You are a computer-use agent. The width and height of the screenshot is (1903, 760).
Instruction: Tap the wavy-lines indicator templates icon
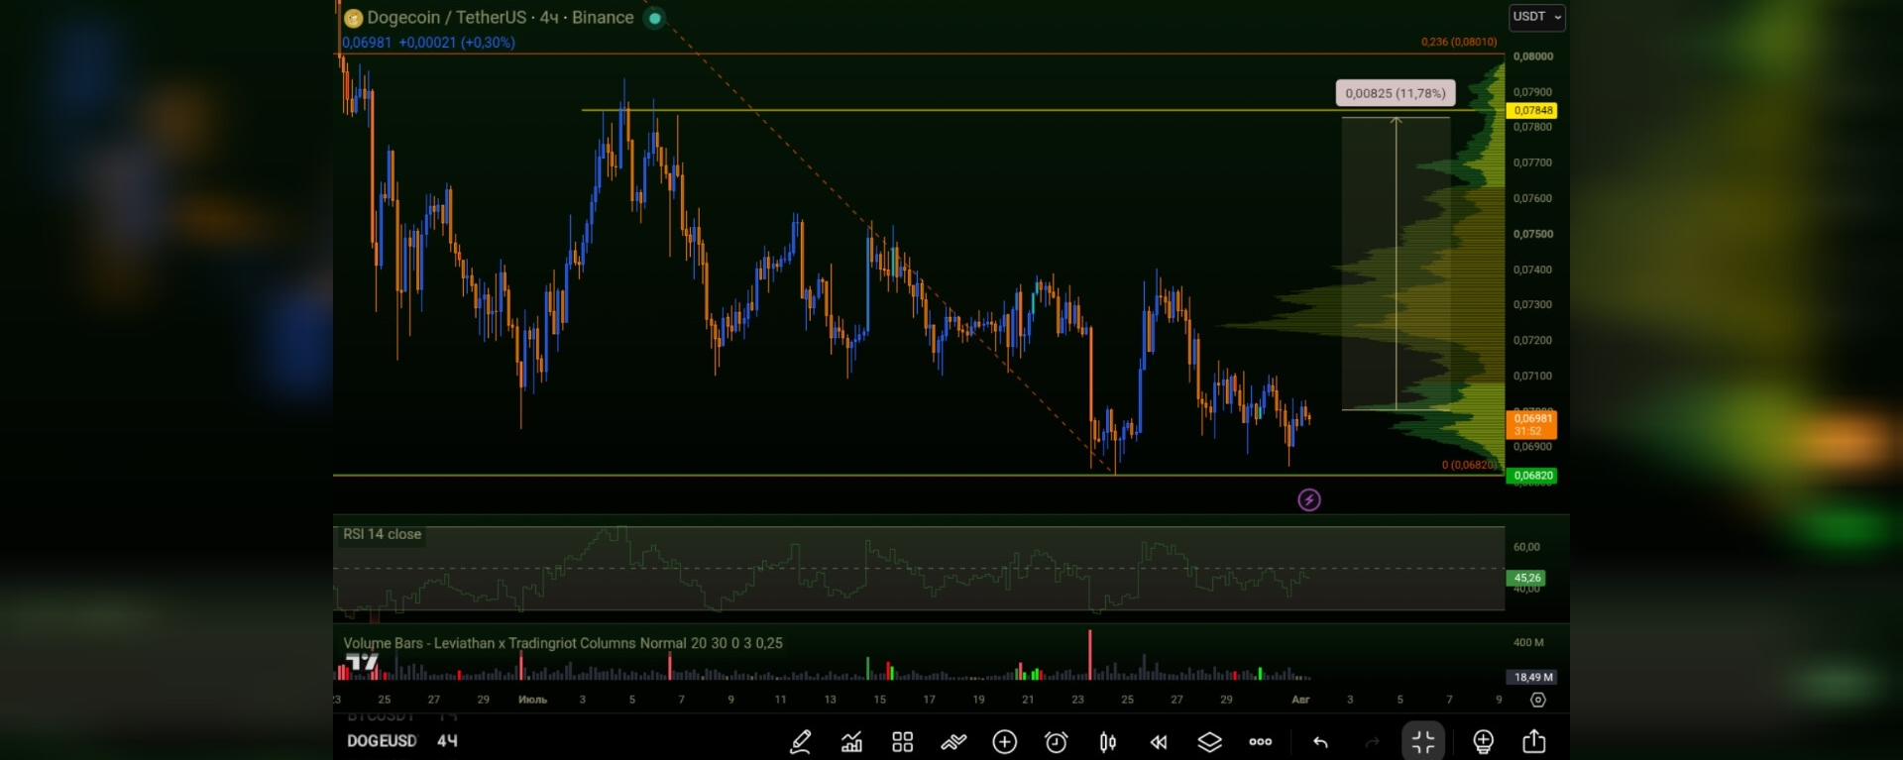(x=953, y=741)
